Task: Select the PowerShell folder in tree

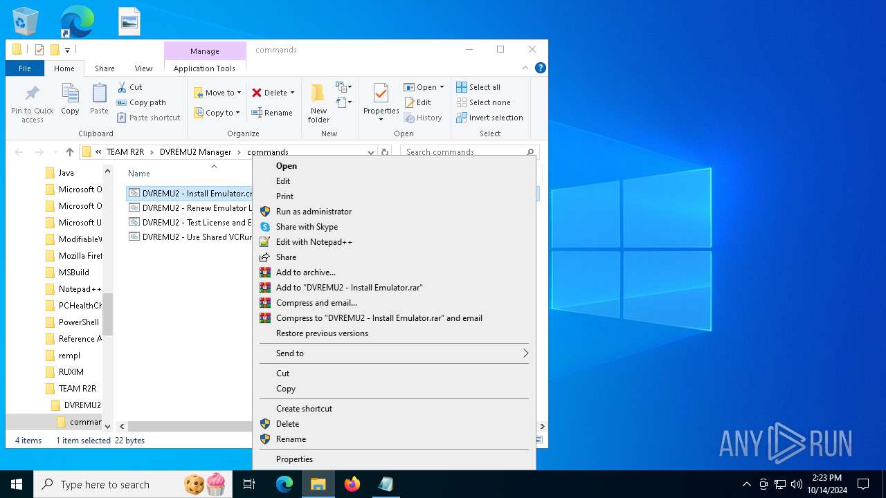Action: pos(73,322)
